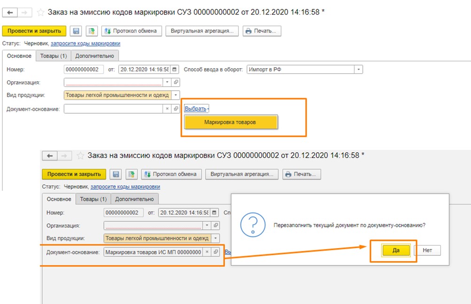
Task: Click Провести и закрыть in upper window
Action: pos(34,31)
